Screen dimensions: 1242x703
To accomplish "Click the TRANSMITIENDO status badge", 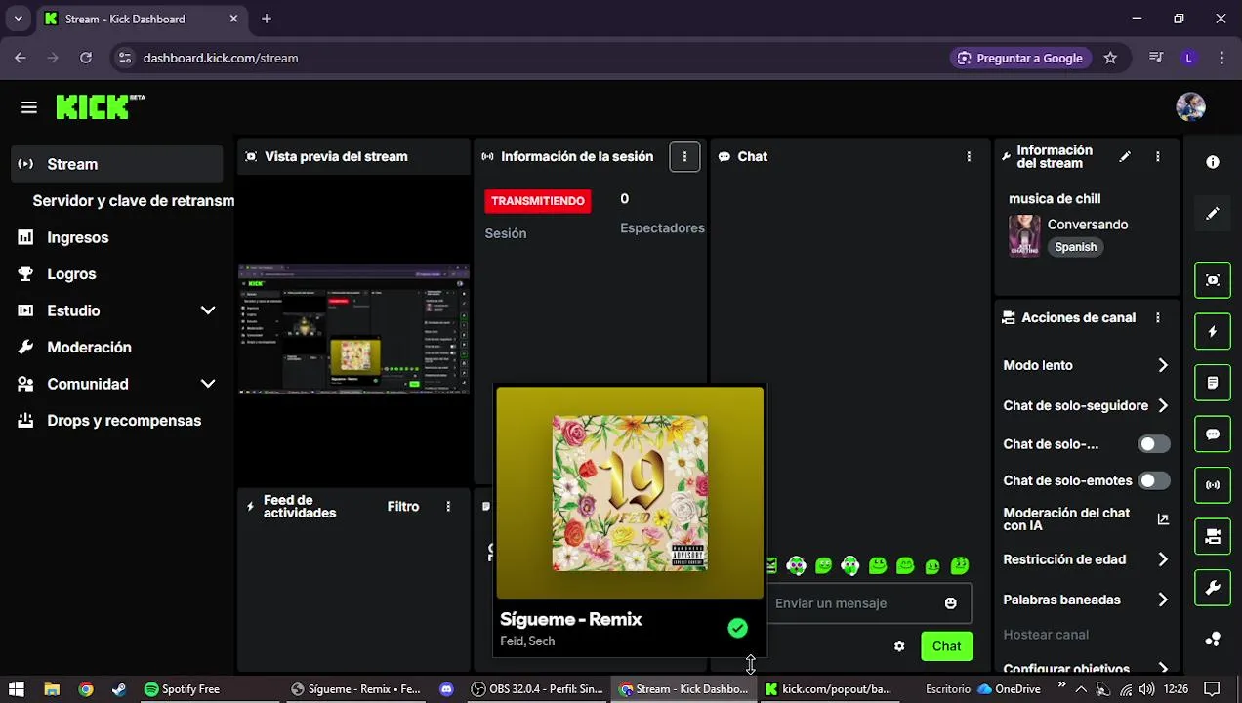I will (x=537, y=201).
